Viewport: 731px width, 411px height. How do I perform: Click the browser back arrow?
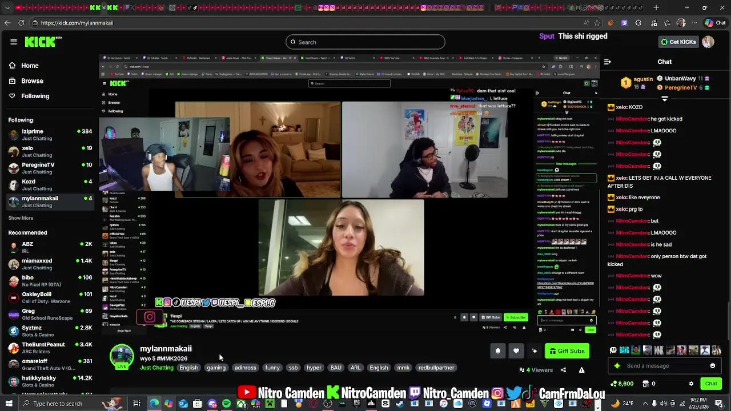(7, 23)
